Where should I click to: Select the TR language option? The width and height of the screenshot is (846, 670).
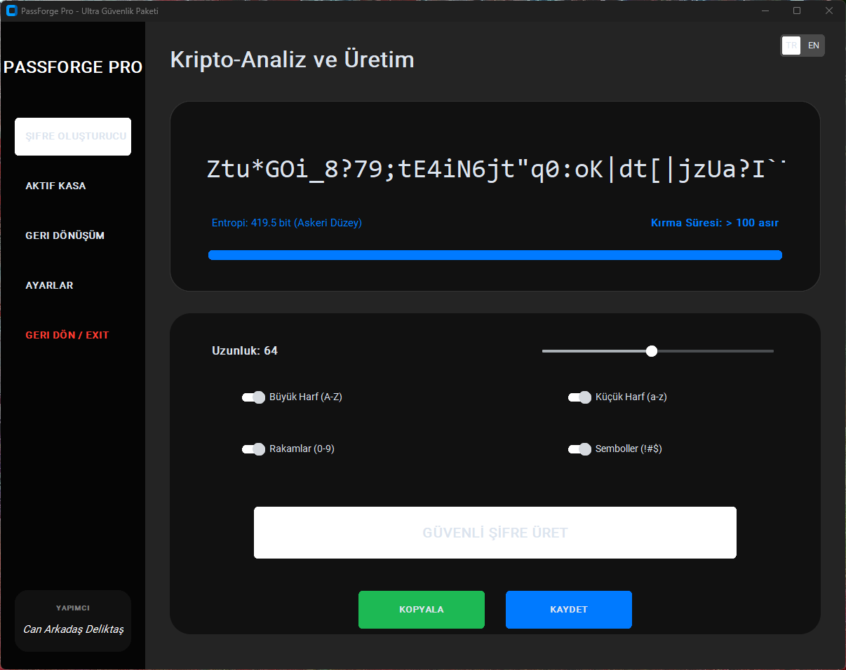pyautogui.click(x=791, y=46)
